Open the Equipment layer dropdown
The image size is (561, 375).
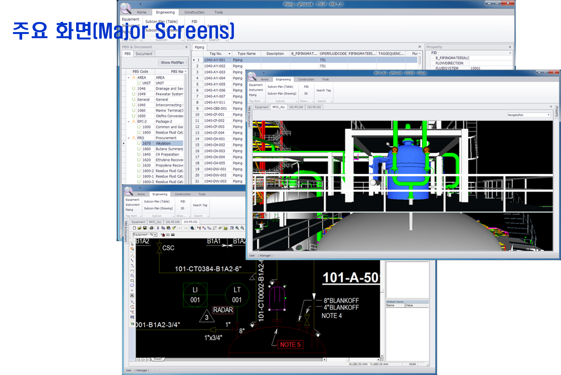coord(155,235)
